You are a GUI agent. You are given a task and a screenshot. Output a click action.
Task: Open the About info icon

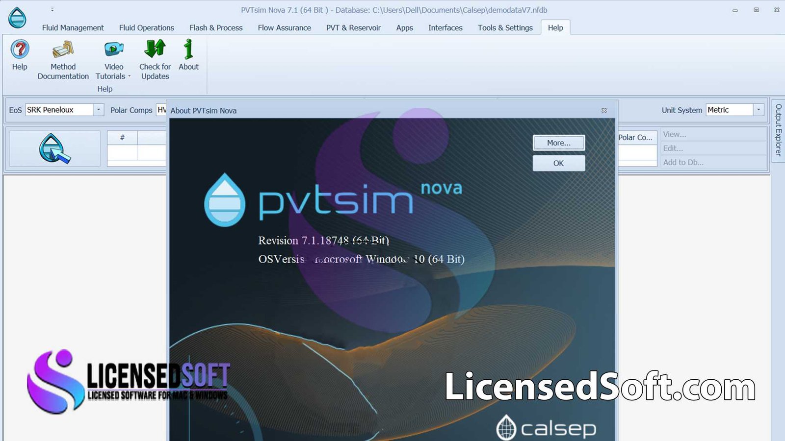tap(188, 55)
